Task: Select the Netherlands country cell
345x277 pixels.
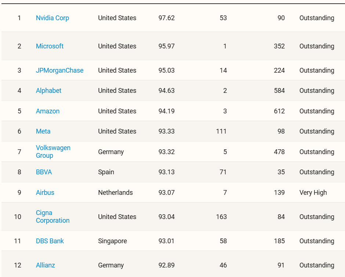Action: tap(115, 193)
